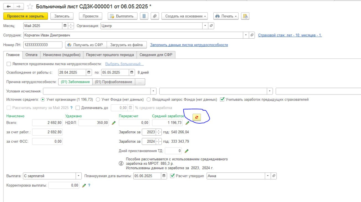Open the Сотрудник record icon
This screenshot has width=361, height=202.
pyautogui.click(x=252, y=35)
